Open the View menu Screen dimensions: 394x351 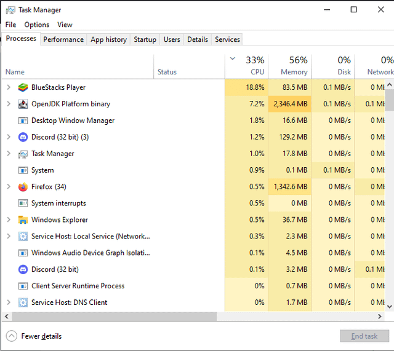[65, 25]
